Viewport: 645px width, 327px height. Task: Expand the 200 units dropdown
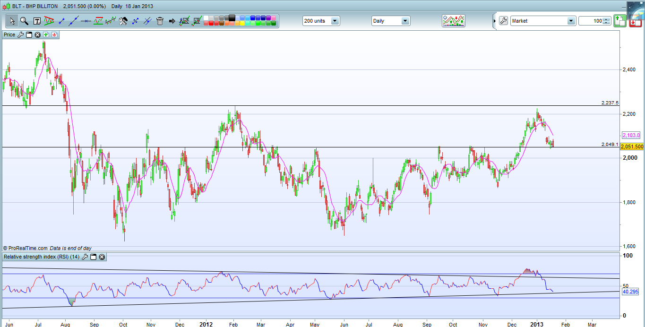(x=335, y=21)
